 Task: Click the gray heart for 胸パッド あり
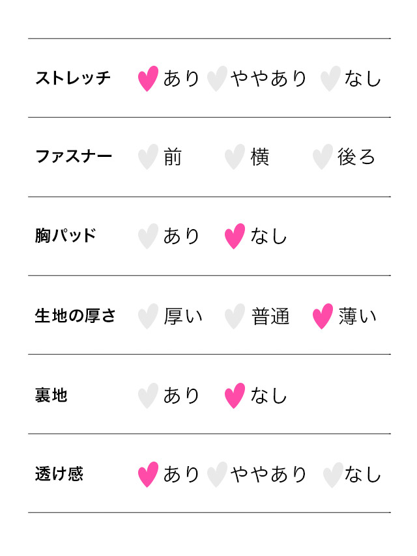point(149,236)
